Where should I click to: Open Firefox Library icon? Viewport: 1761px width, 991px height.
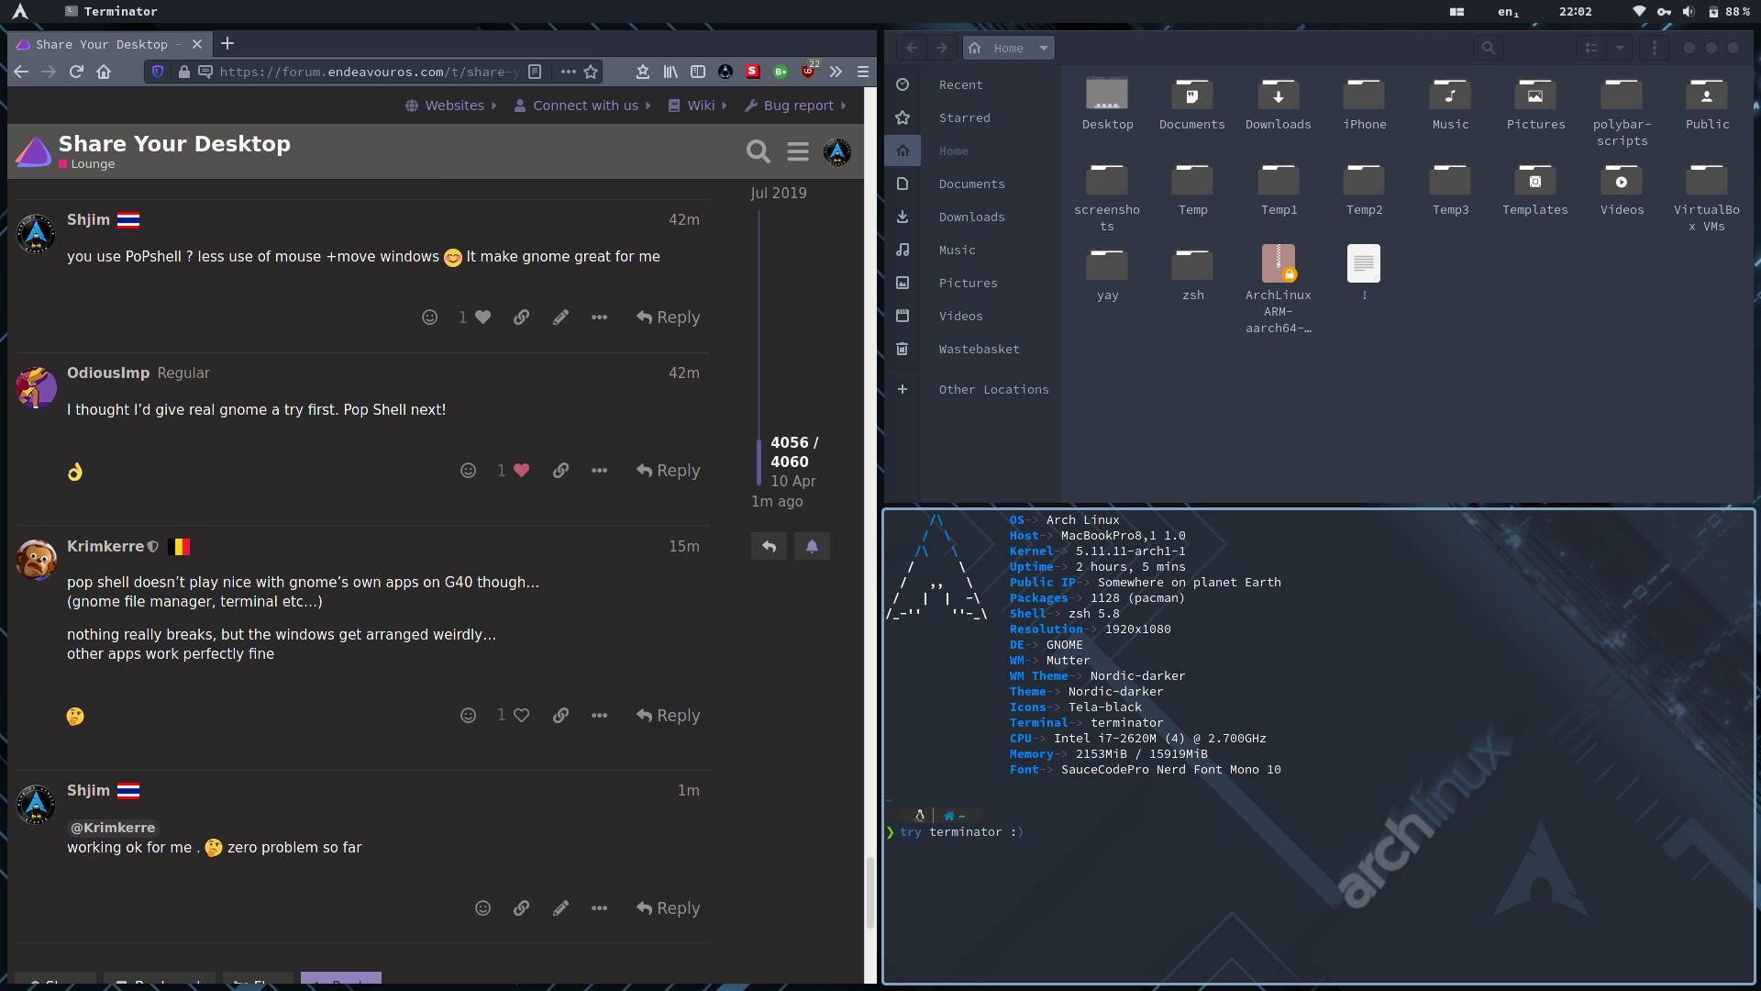670,72
